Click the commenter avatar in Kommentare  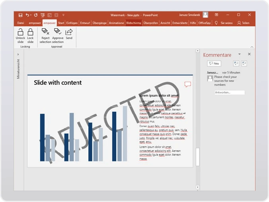pos(210,79)
